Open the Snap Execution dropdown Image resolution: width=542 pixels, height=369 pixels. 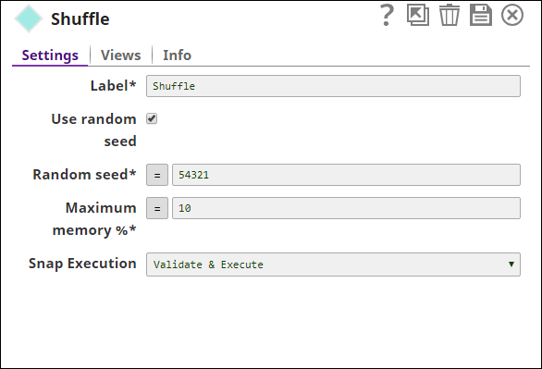click(333, 264)
